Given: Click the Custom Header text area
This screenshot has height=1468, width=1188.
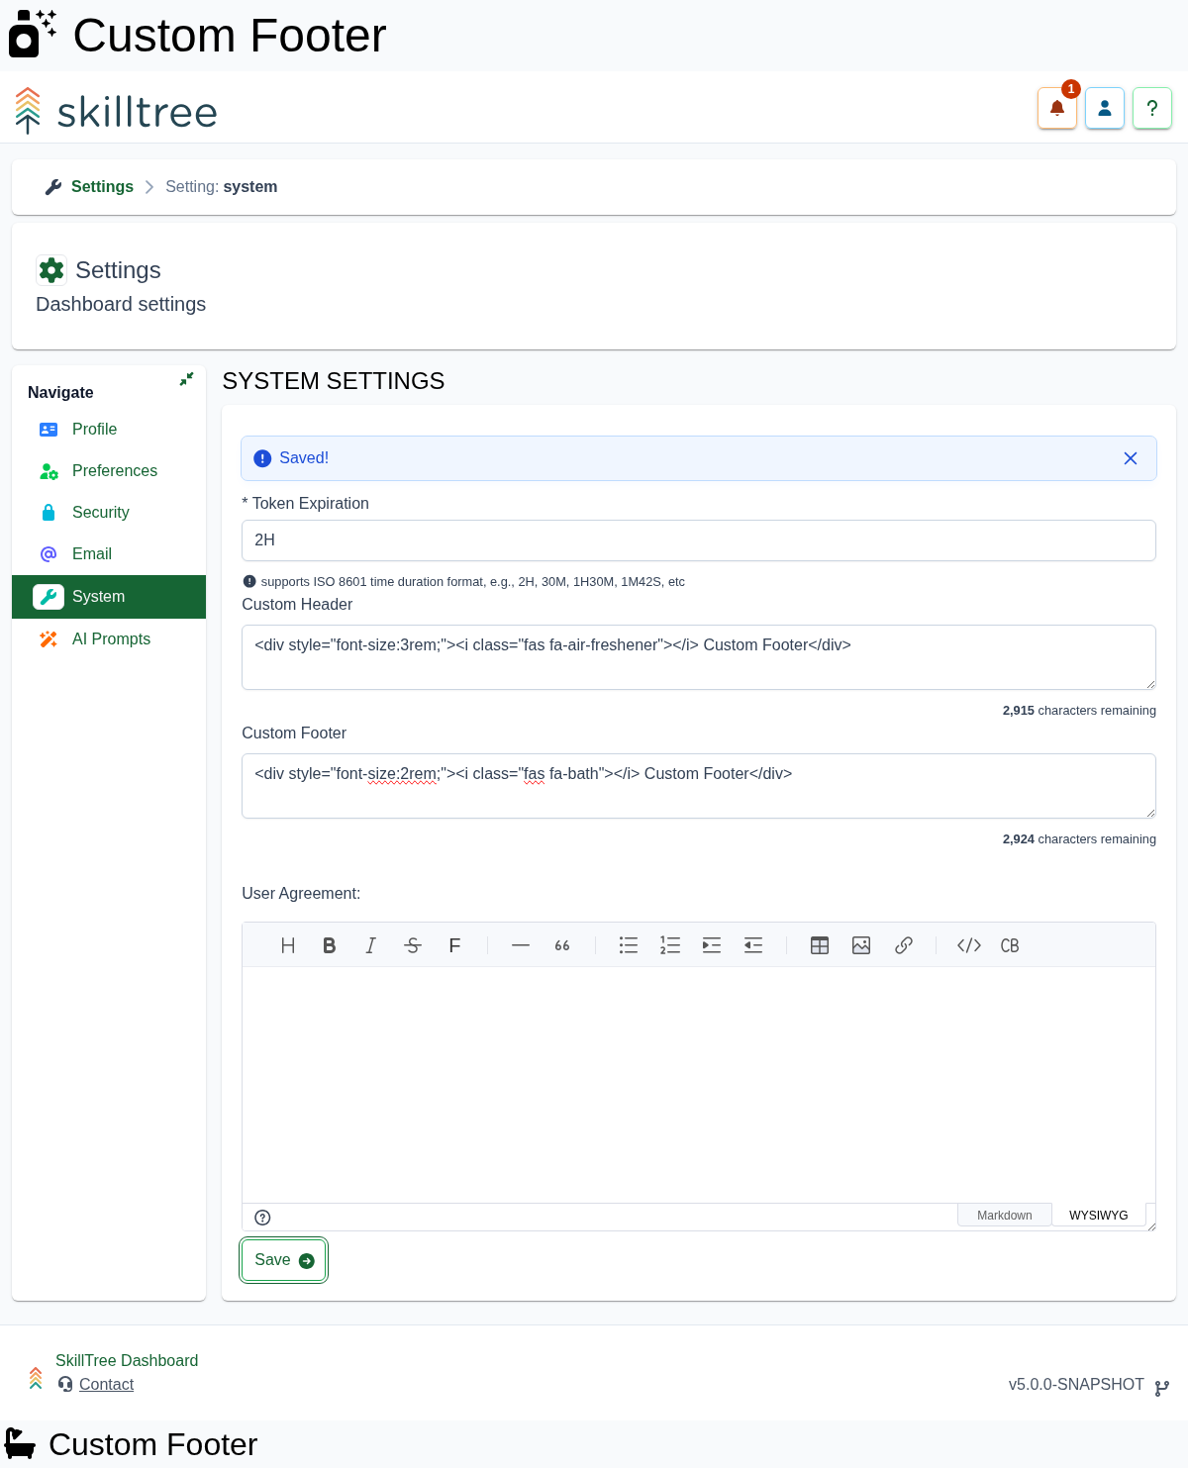Looking at the screenshot, I should tap(699, 657).
